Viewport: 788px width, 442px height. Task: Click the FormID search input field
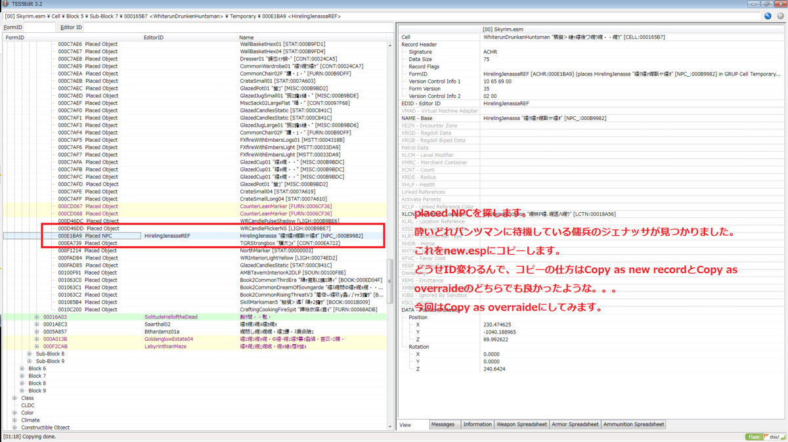[x=39, y=28]
